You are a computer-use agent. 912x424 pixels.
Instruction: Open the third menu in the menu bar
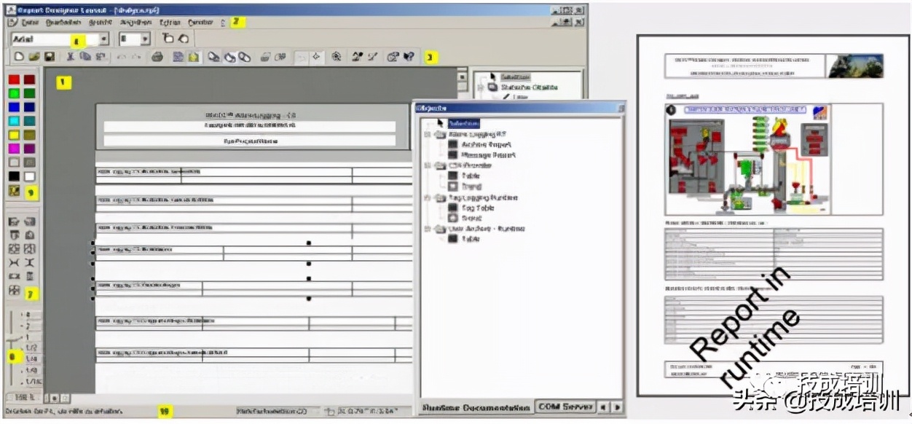(x=100, y=23)
